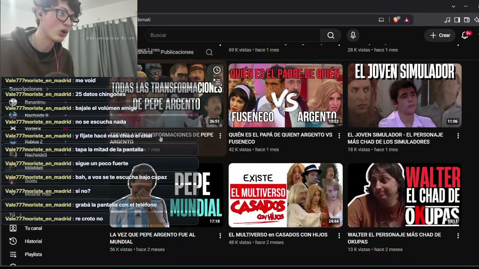Click the Crear button
479x269 pixels.
(440, 35)
